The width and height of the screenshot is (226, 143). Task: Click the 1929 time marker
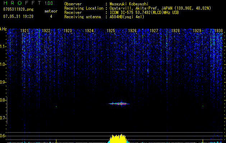[197, 30]
